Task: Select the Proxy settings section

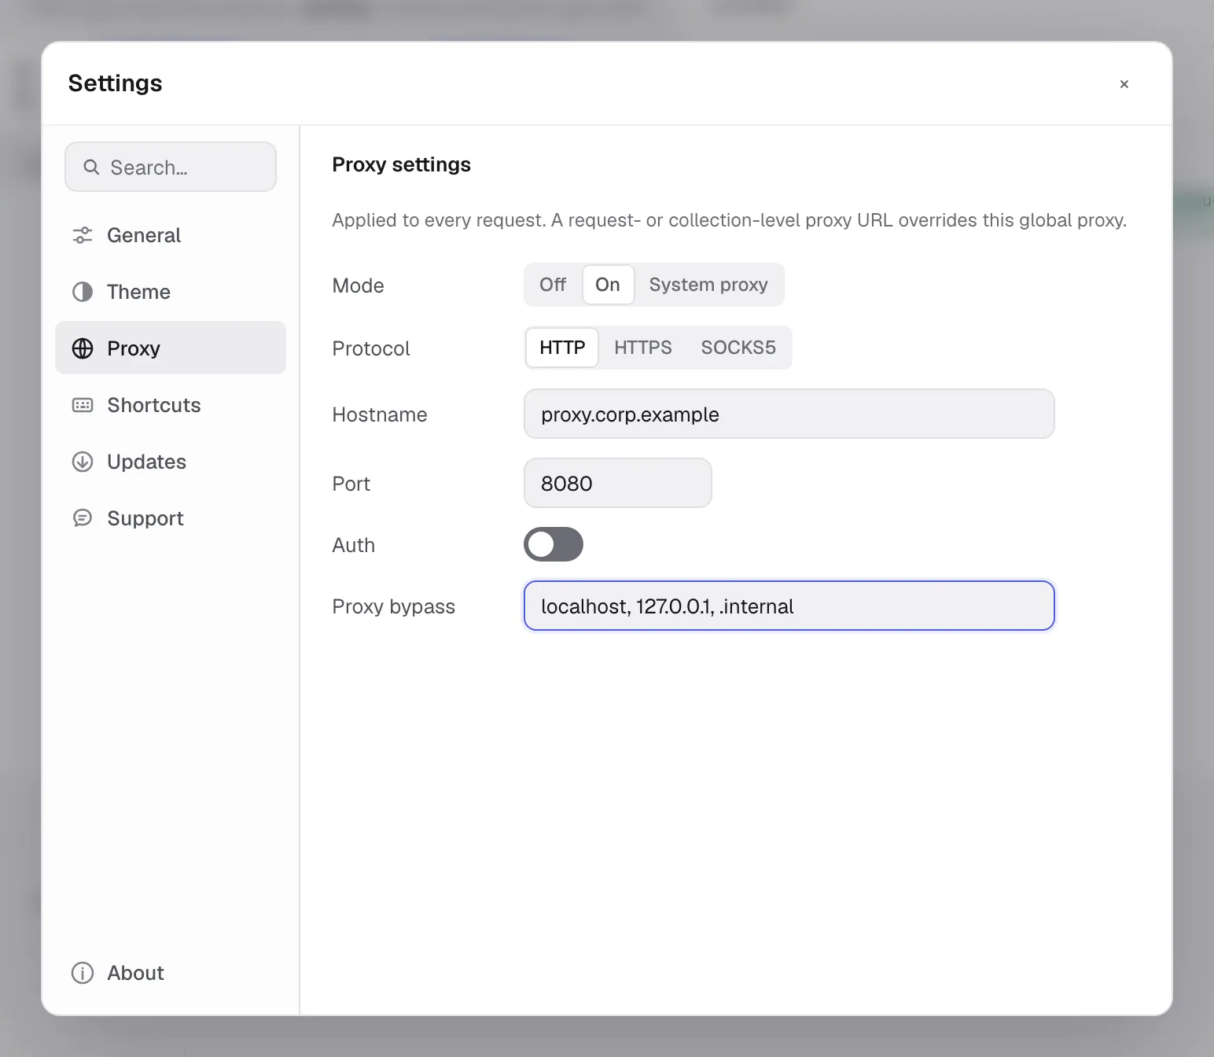Action: pos(171,348)
